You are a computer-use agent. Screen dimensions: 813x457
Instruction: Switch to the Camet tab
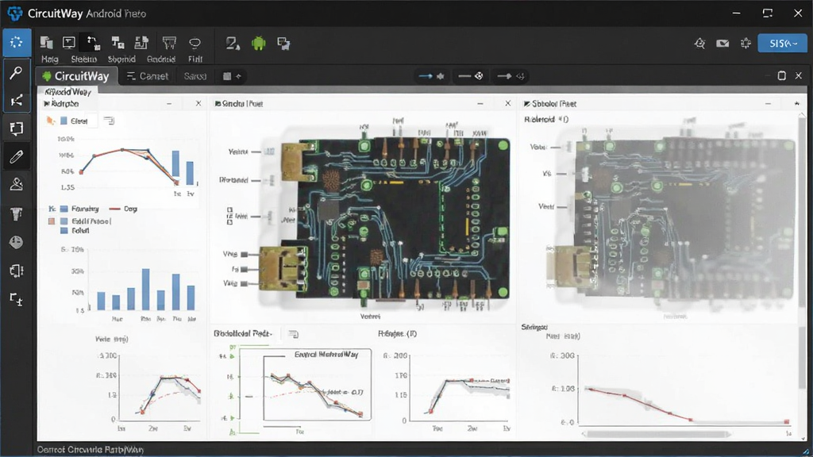pyautogui.click(x=148, y=76)
